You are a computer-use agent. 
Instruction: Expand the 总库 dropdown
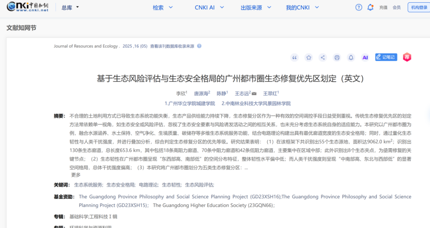tap(70, 7)
